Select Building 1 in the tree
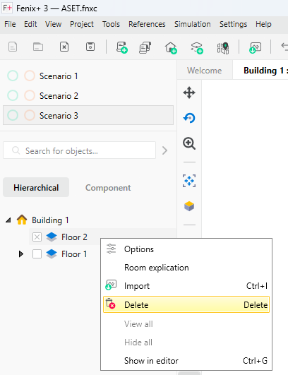 pyautogui.click(x=50, y=220)
